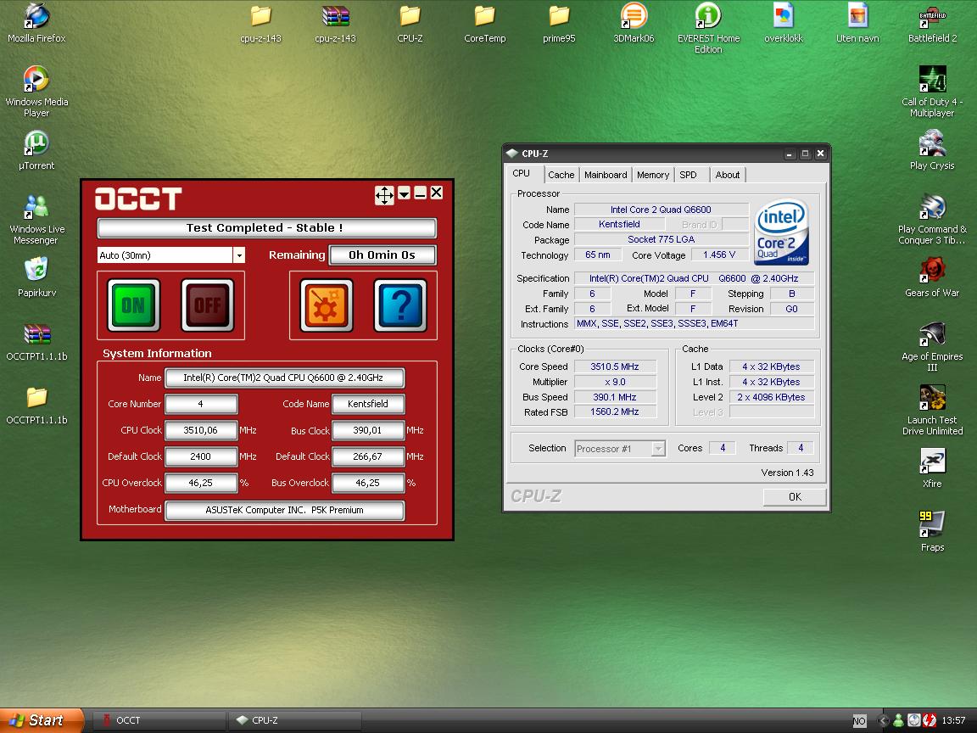Open the Xfire desktop shortcut
The height and width of the screenshot is (733, 977).
click(932, 468)
